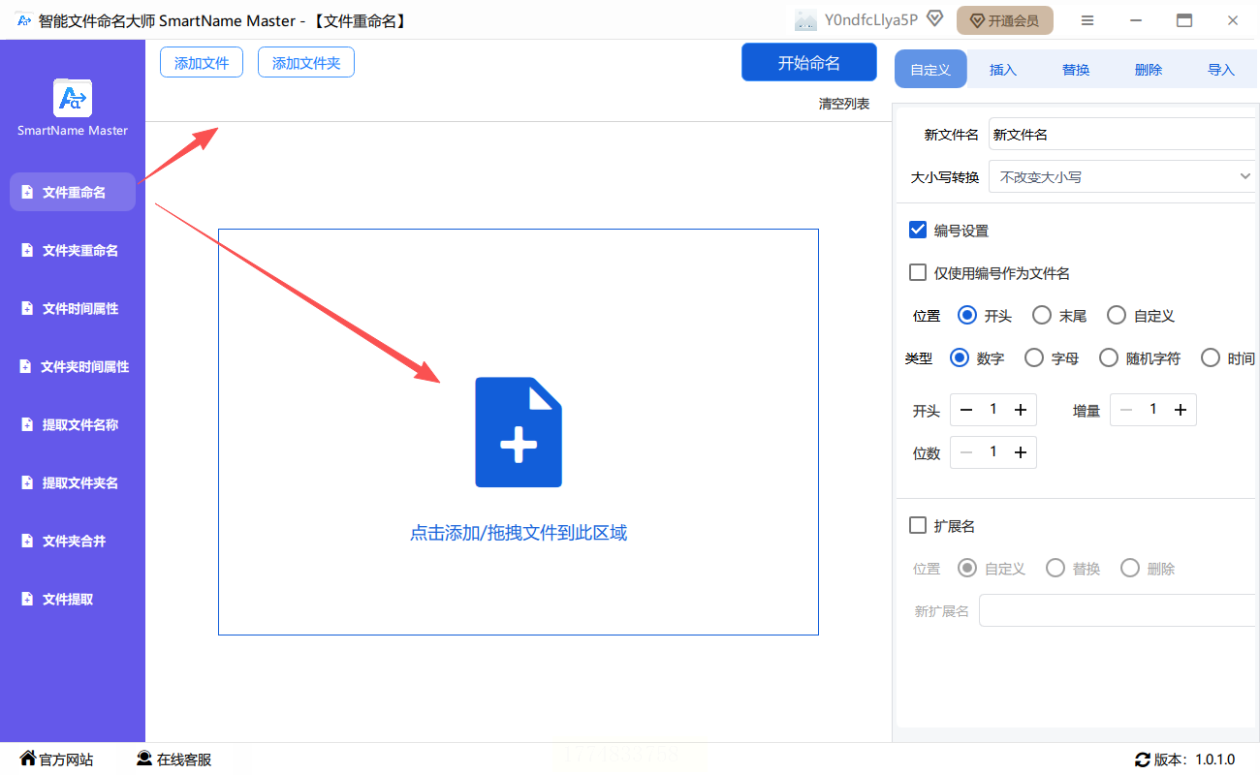
Task: Enable 仅使用编号作为文件名 checkbox
Action: [918, 272]
